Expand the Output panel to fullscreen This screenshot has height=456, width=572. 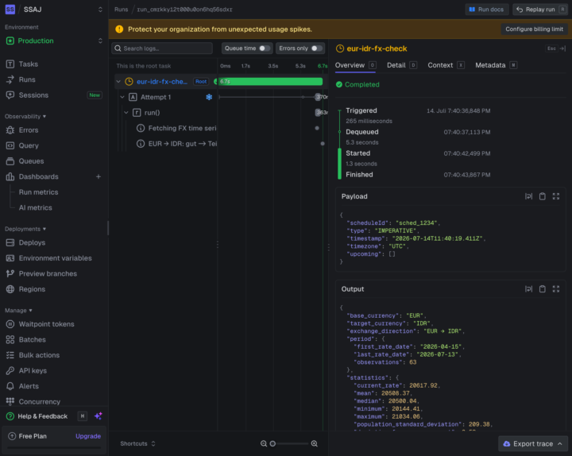point(555,289)
